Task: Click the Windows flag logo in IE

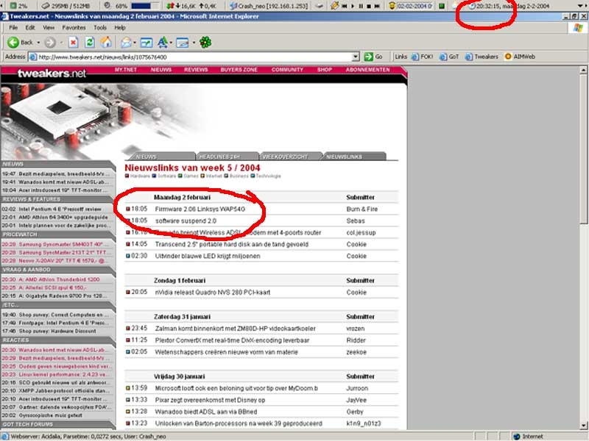Action: click(578, 28)
